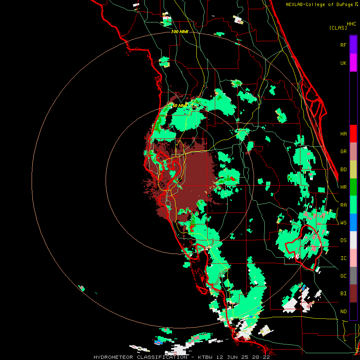Click the dusty pink GR legend swatch
Screen dimensions: 360x360
(353, 151)
